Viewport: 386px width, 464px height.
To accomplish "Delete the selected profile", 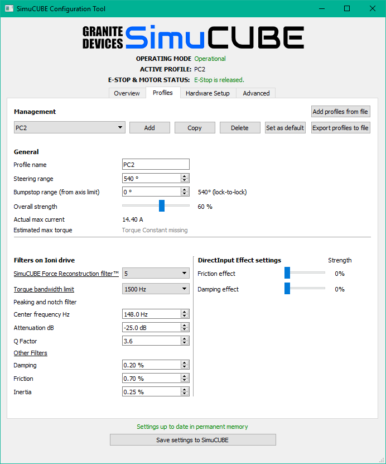I will (240, 128).
